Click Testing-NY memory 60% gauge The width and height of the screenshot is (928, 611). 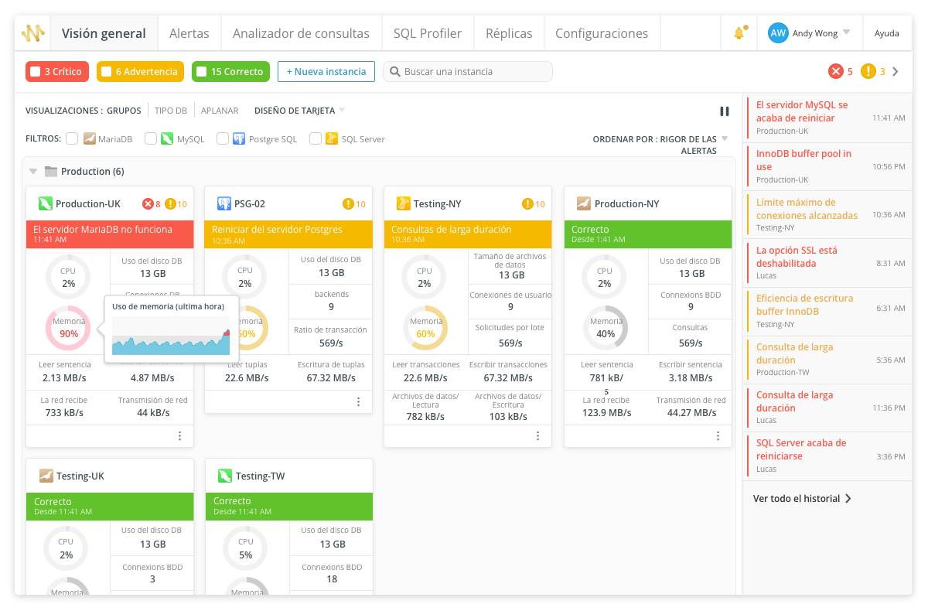point(425,328)
